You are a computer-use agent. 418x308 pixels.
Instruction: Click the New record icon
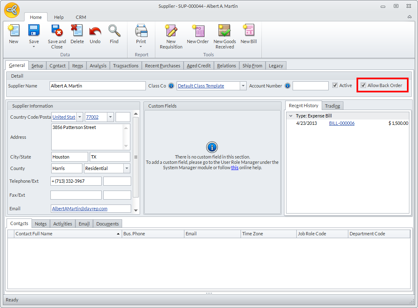14,31
